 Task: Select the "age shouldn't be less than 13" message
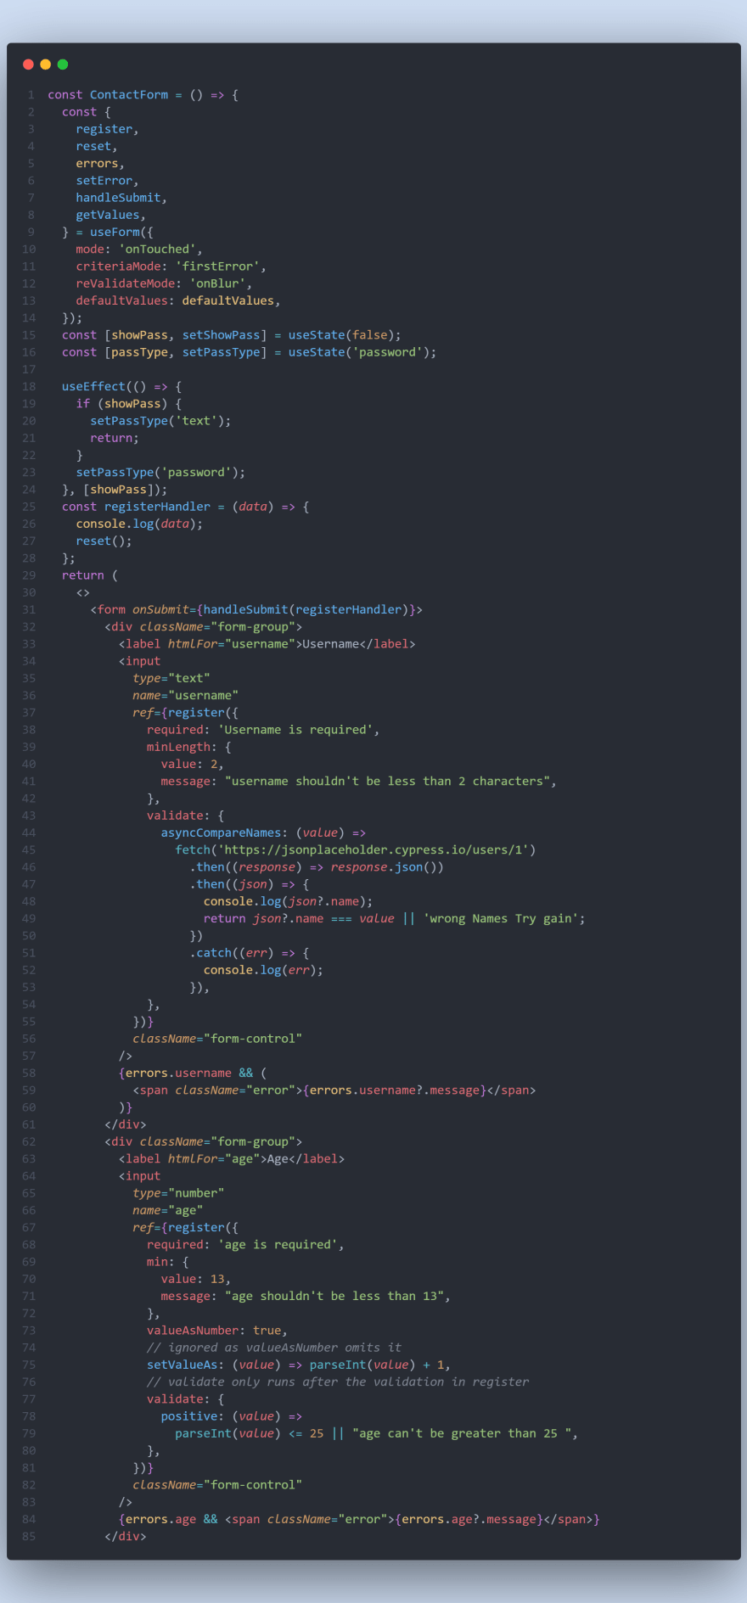(334, 1297)
